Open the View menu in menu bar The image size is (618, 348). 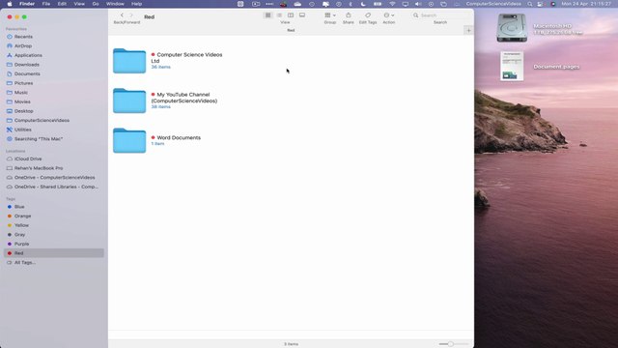click(79, 4)
